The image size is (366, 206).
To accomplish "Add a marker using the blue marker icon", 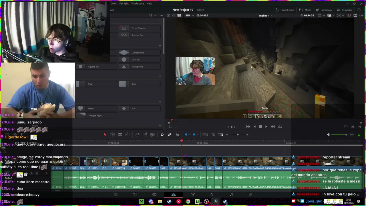I will pyautogui.click(x=194, y=135).
